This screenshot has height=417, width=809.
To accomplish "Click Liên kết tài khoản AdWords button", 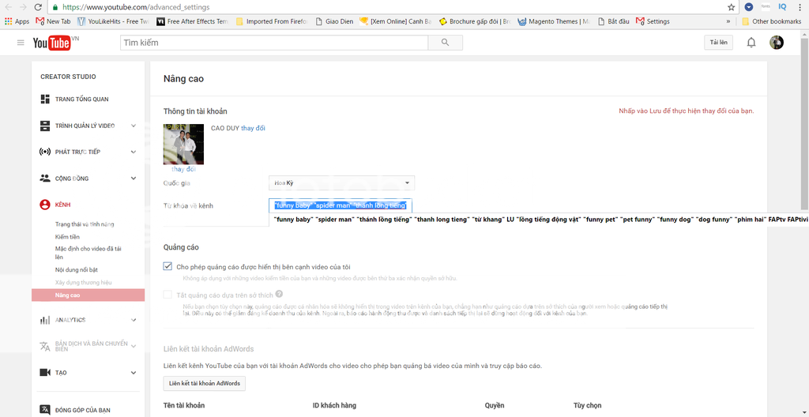I will (205, 383).
